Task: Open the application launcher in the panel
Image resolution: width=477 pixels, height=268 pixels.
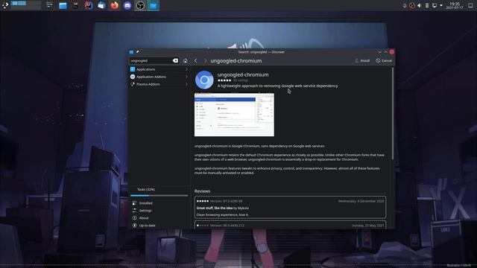Action: click(5, 5)
